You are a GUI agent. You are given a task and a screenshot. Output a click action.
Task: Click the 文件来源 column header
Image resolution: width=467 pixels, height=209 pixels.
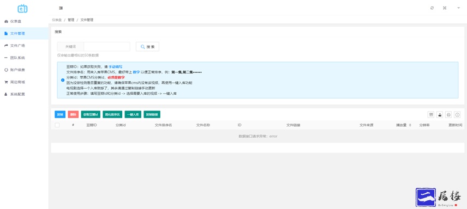coord(366,125)
